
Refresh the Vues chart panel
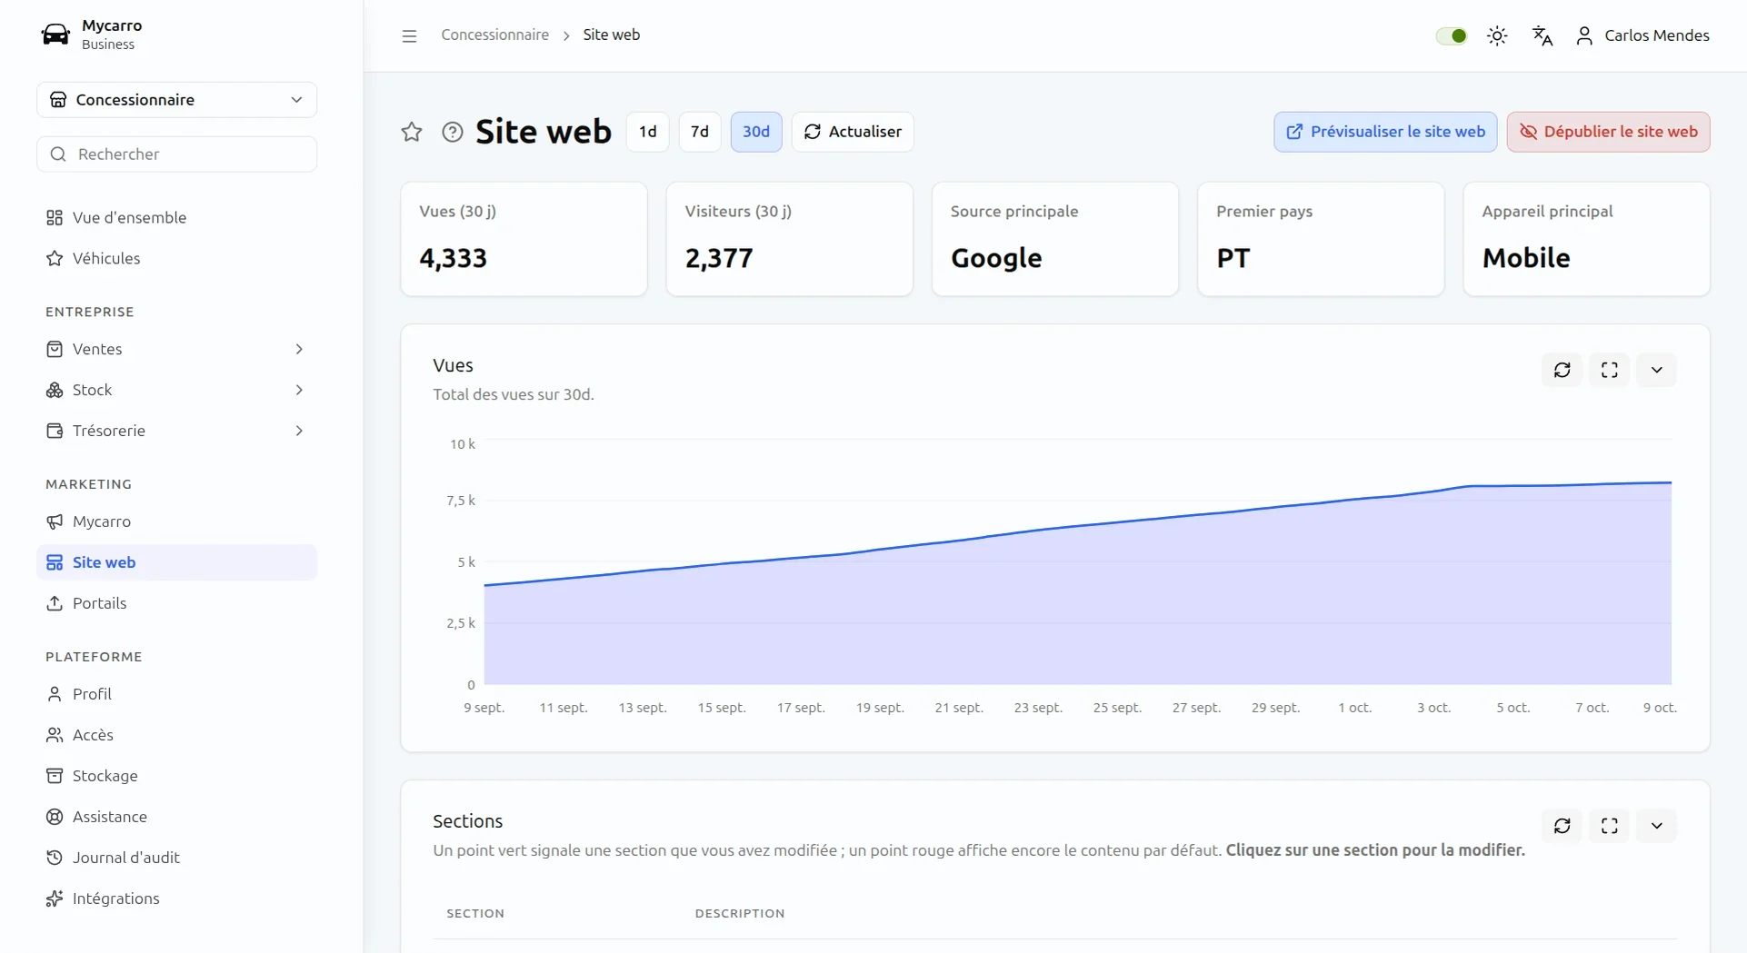click(1562, 370)
